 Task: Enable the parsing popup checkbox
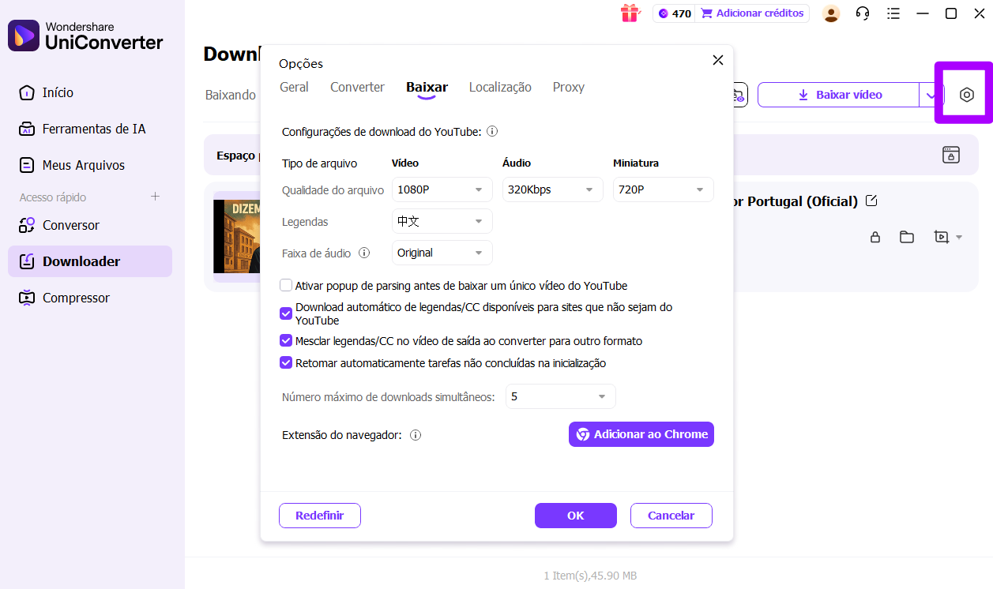point(286,285)
